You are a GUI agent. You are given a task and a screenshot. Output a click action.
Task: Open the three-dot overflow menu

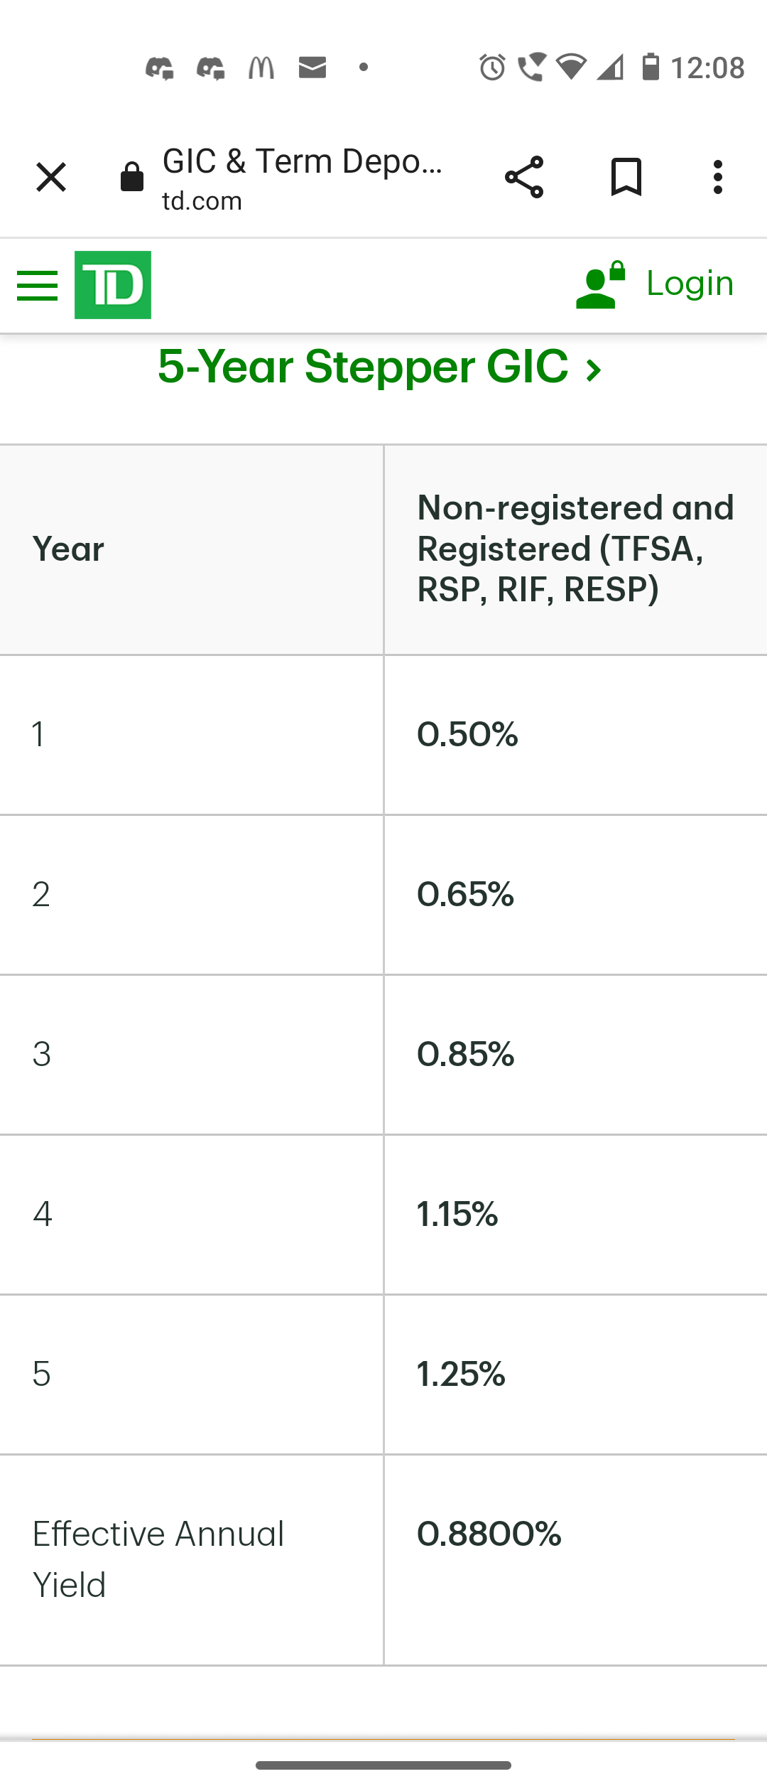pyautogui.click(x=718, y=177)
